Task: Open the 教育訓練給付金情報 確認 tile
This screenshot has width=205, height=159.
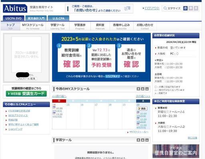Action: pos(72,58)
